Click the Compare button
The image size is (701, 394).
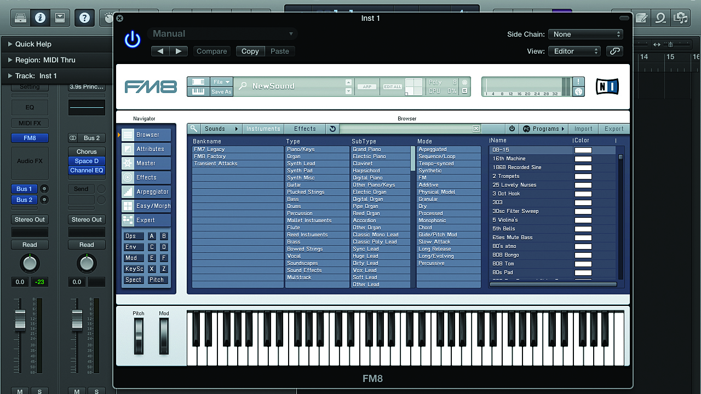211,51
